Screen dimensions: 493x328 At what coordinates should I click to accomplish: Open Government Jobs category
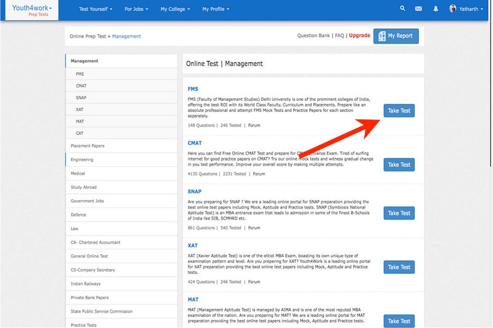coord(121,201)
